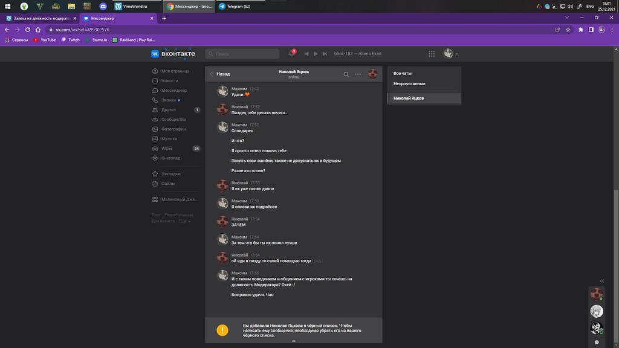Click the VKontakte logo

click(173, 54)
